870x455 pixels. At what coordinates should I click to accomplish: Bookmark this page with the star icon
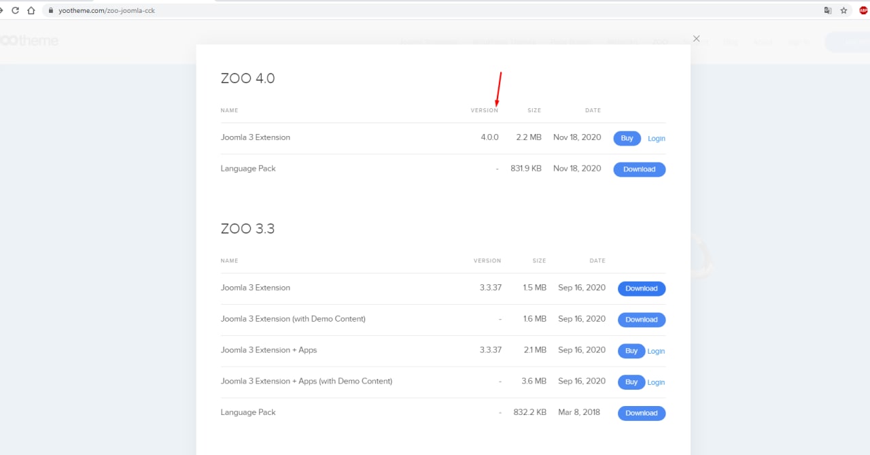pos(843,10)
